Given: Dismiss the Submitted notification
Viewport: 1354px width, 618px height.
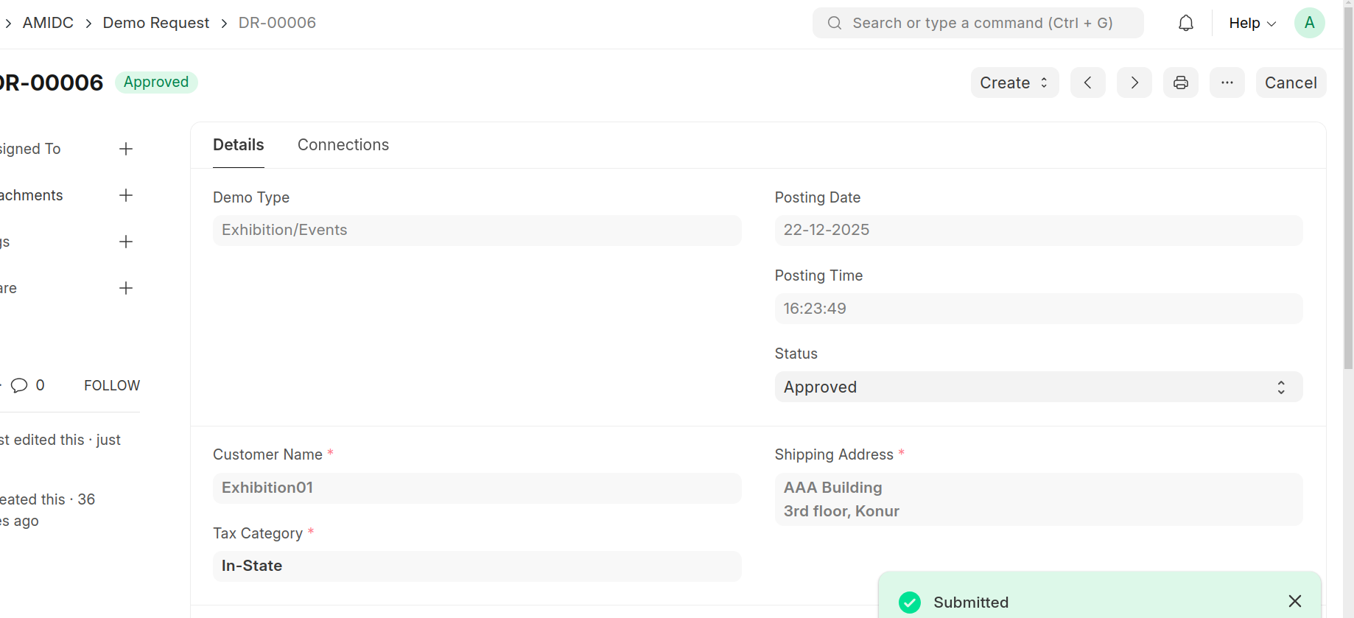Looking at the screenshot, I should pyautogui.click(x=1295, y=601).
